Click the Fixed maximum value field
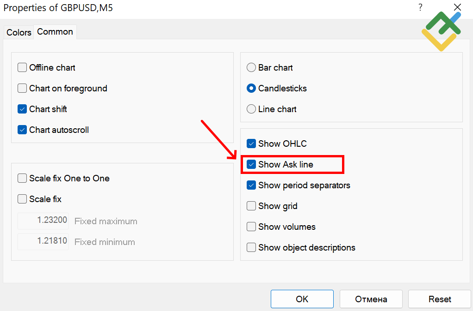 tap(43, 221)
